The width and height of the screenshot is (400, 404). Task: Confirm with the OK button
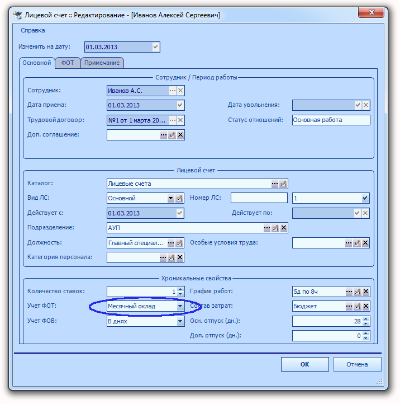click(305, 364)
